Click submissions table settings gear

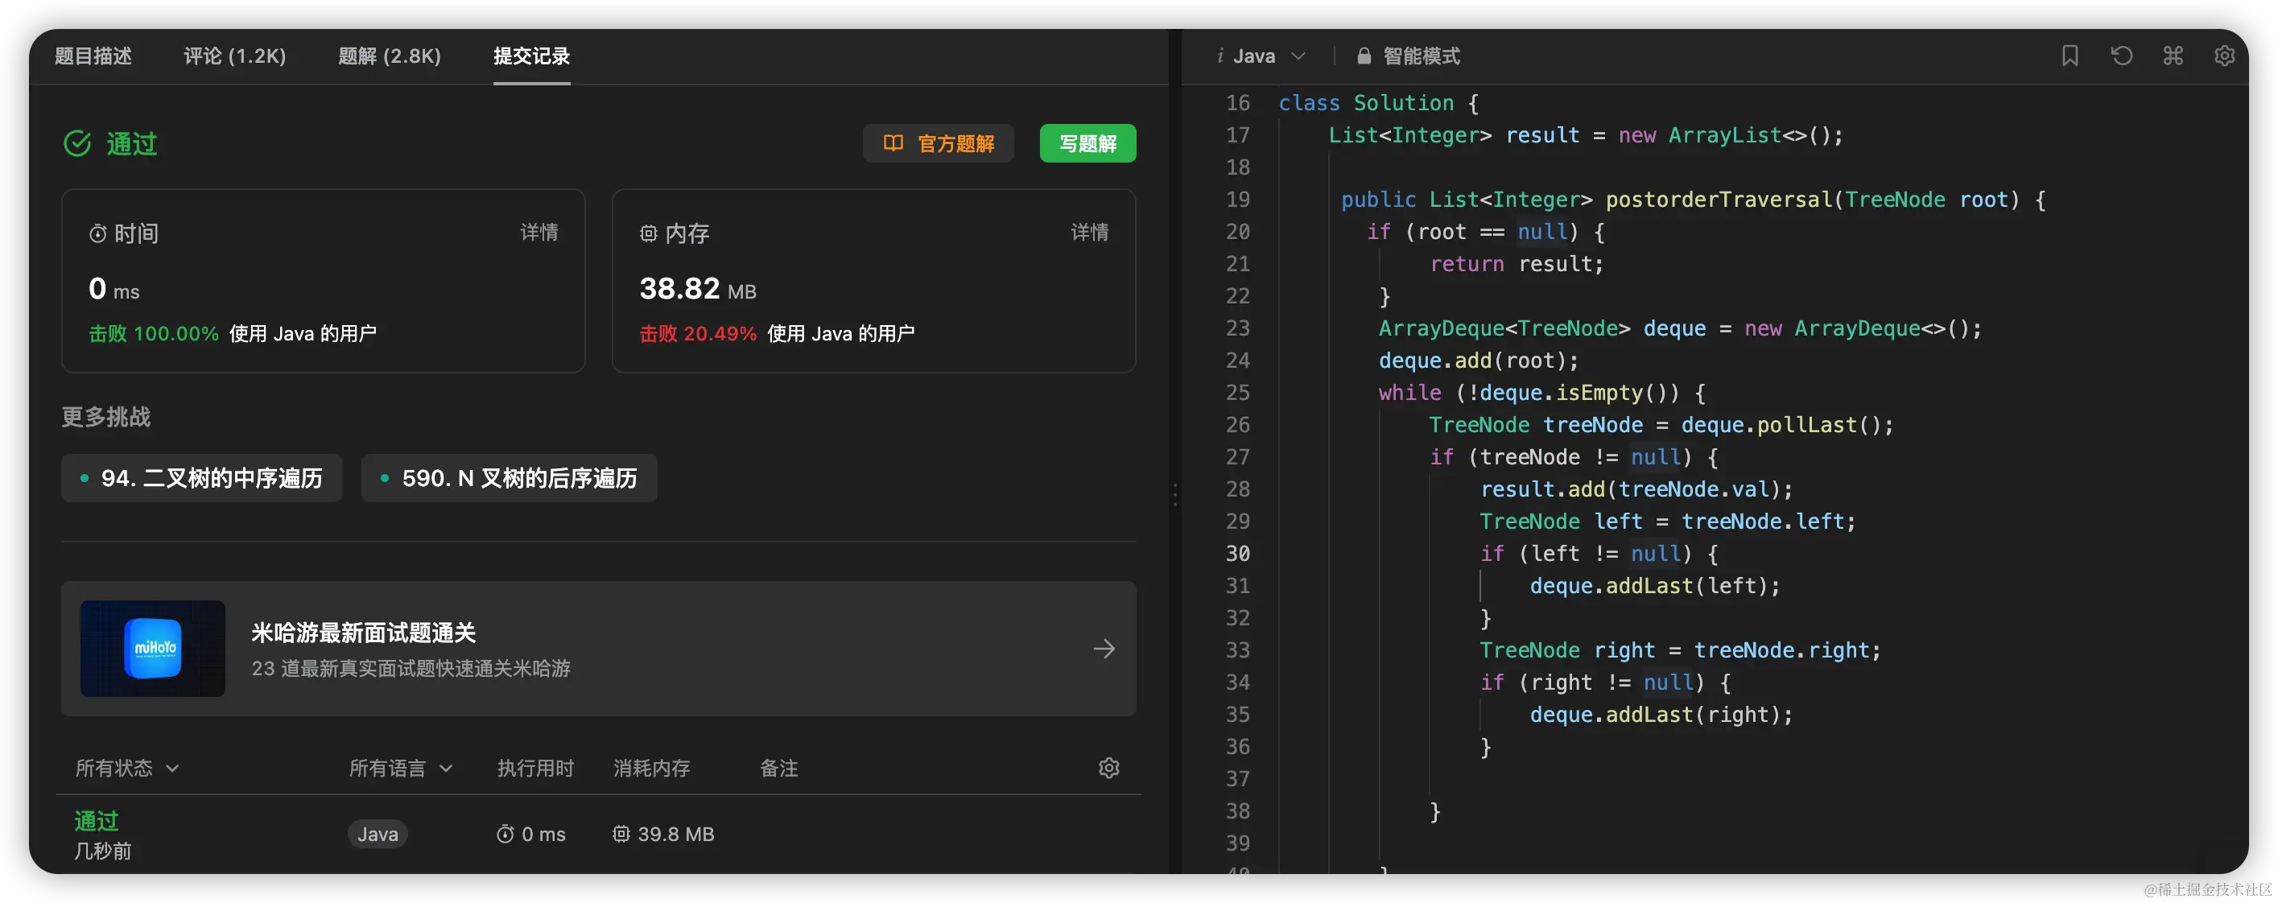coord(1108,768)
